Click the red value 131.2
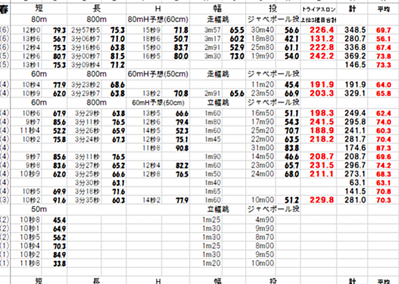Image resolution: width=399 pixels, height=284 pixels. (x=321, y=39)
